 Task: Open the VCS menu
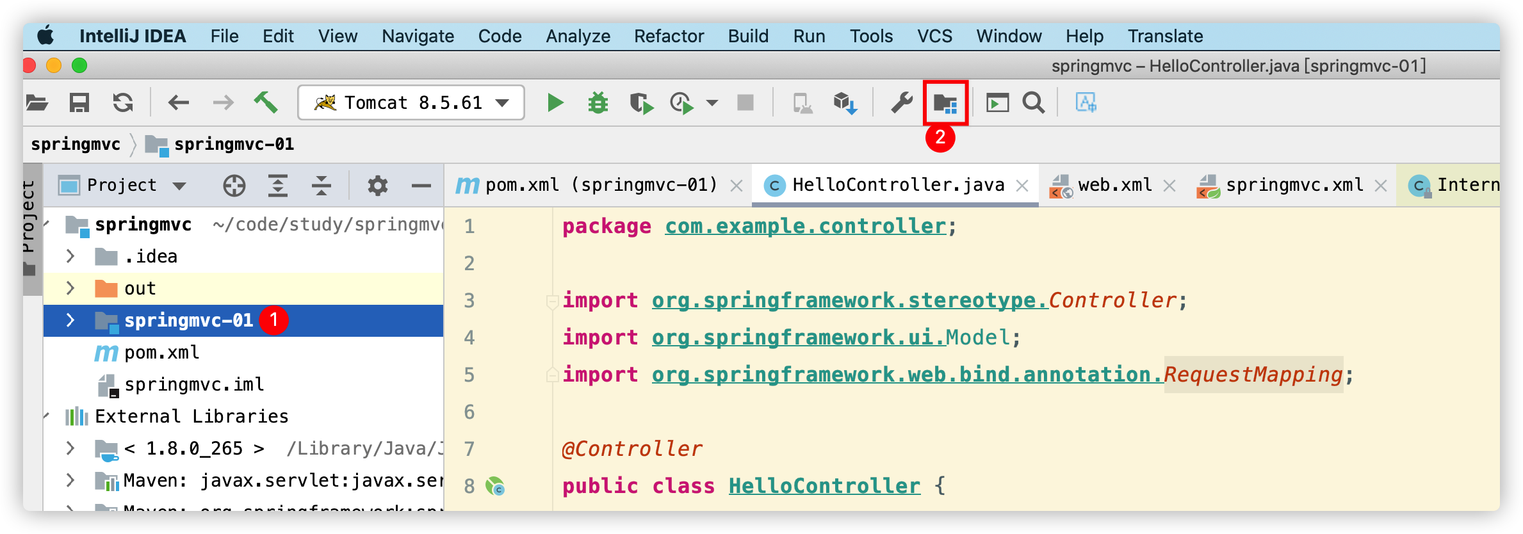[x=934, y=36]
